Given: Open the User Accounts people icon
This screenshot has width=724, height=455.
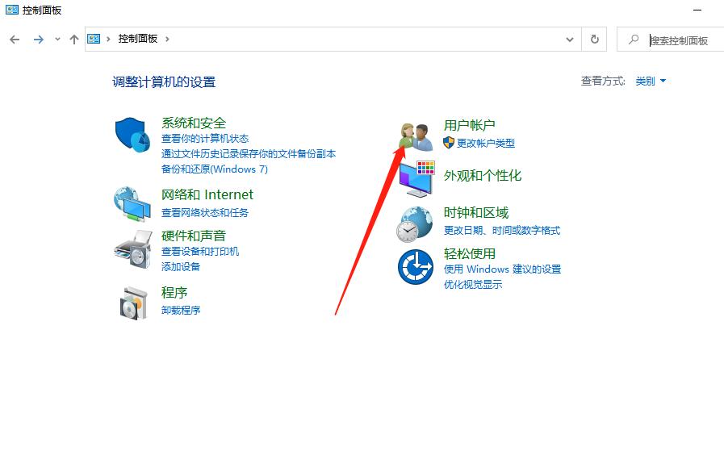Looking at the screenshot, I should (x=416, y=136).
